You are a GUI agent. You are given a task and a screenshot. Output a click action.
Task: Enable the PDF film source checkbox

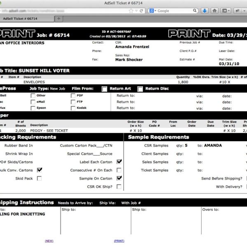click(73, 96)
